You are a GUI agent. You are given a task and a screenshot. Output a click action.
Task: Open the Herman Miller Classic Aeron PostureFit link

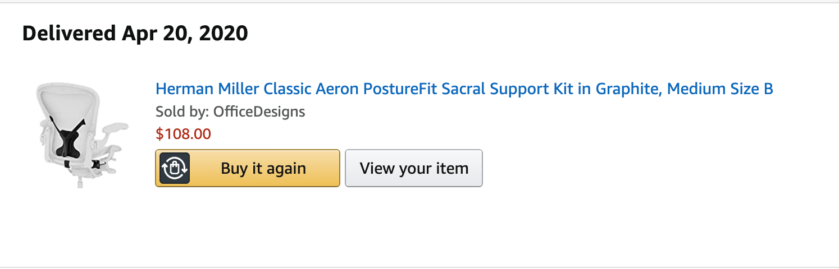point(464,89)
